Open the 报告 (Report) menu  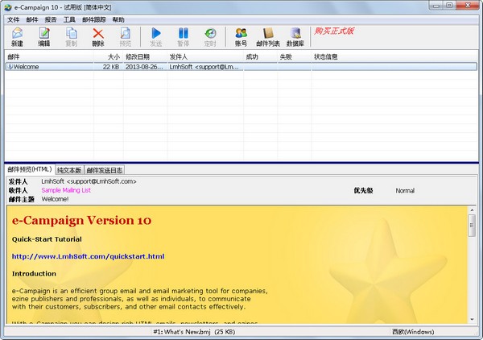[x=51, y=19]
